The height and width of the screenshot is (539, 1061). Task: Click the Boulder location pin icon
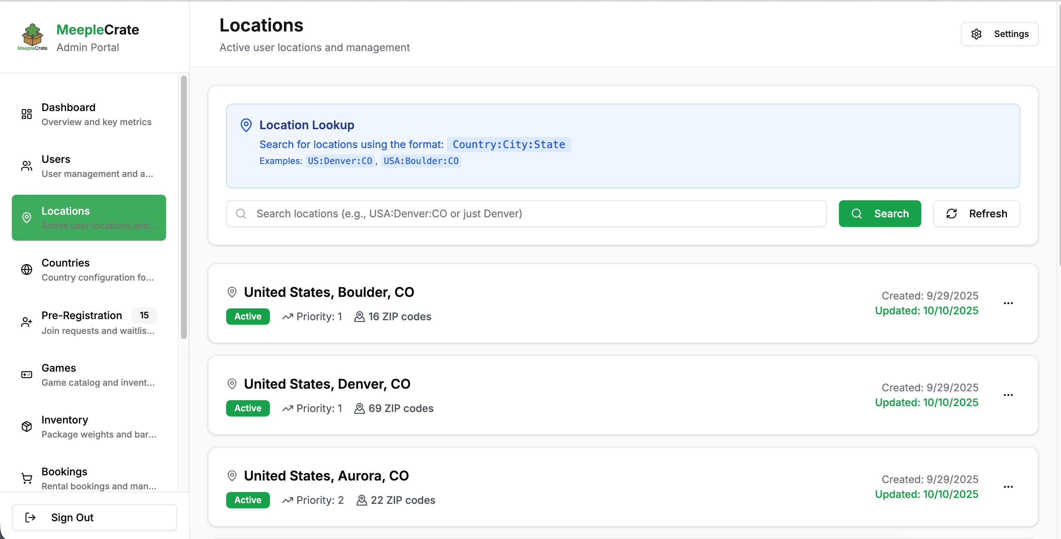click(232, 292)
